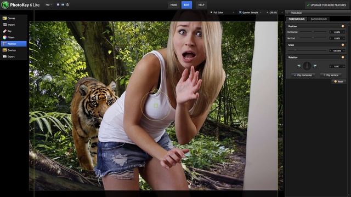
Task: Switch to the HOME tab
Action: [x=174, y=5]
